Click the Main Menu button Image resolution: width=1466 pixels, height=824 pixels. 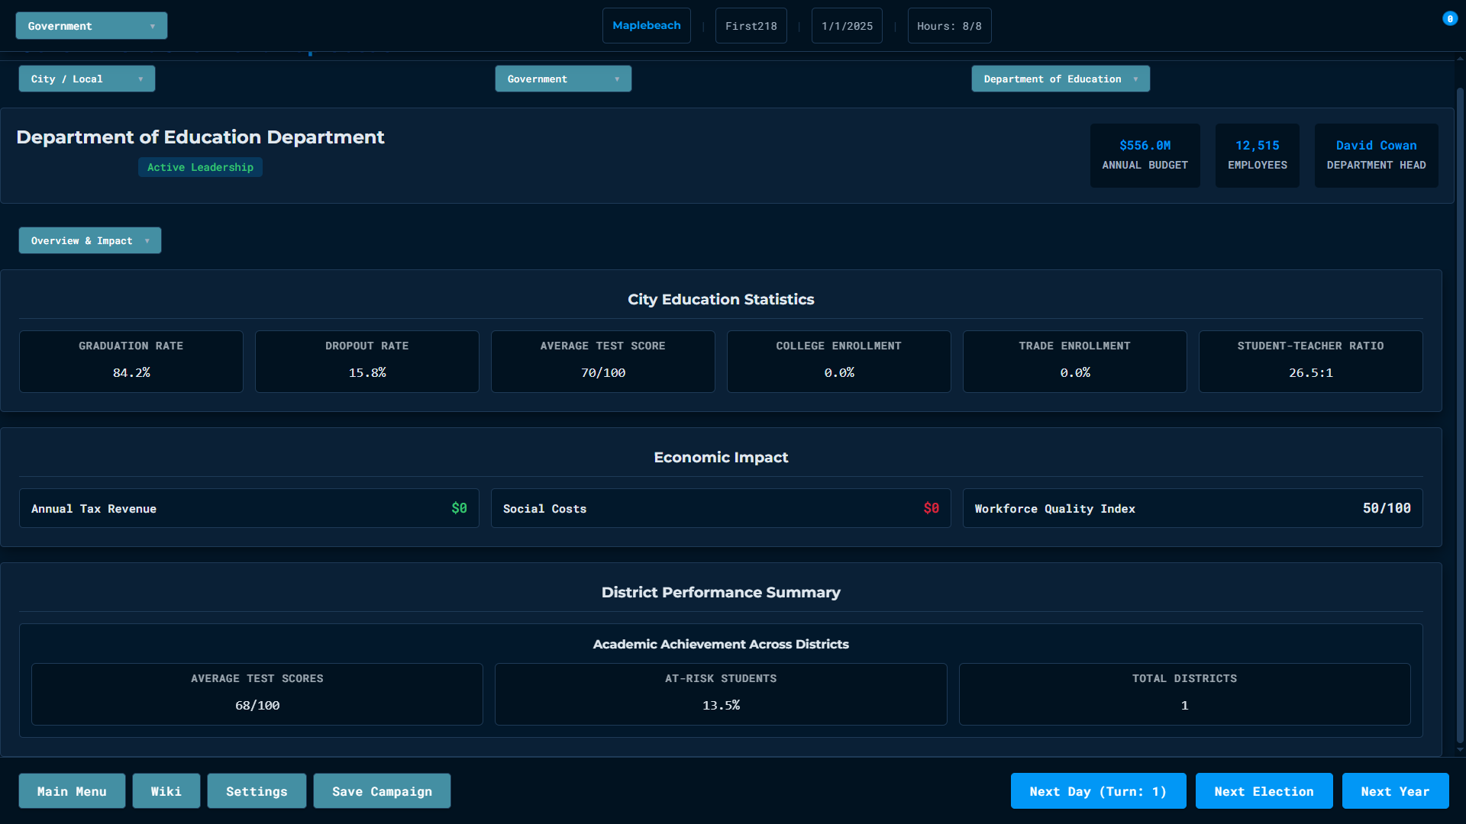[x=72, y=791]
